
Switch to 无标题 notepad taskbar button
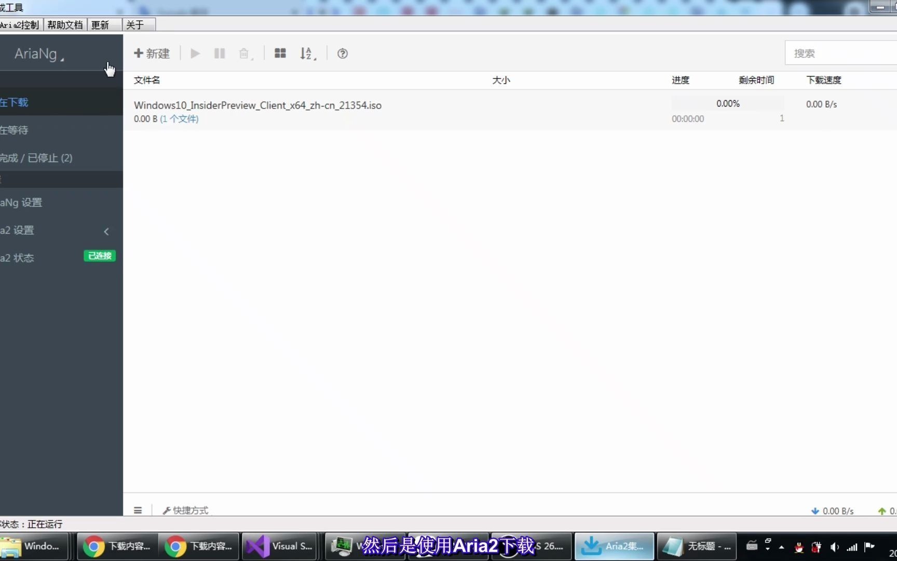pos(697,546)
